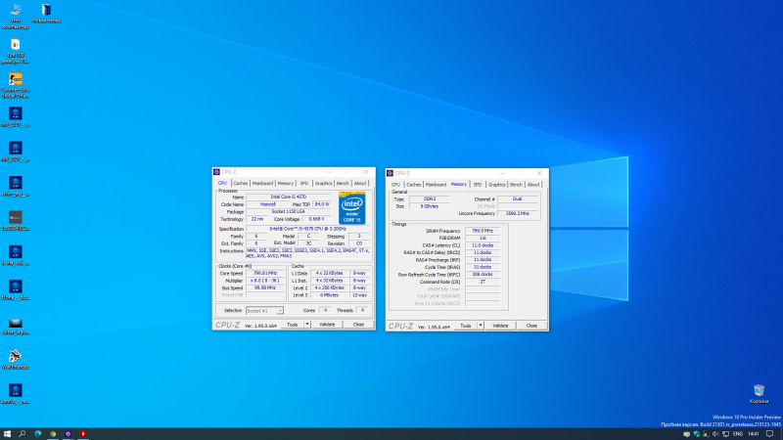Switch to Caches tab in left CPU-Z window
The width and height of the screenshot is (783, 440).
240,183
